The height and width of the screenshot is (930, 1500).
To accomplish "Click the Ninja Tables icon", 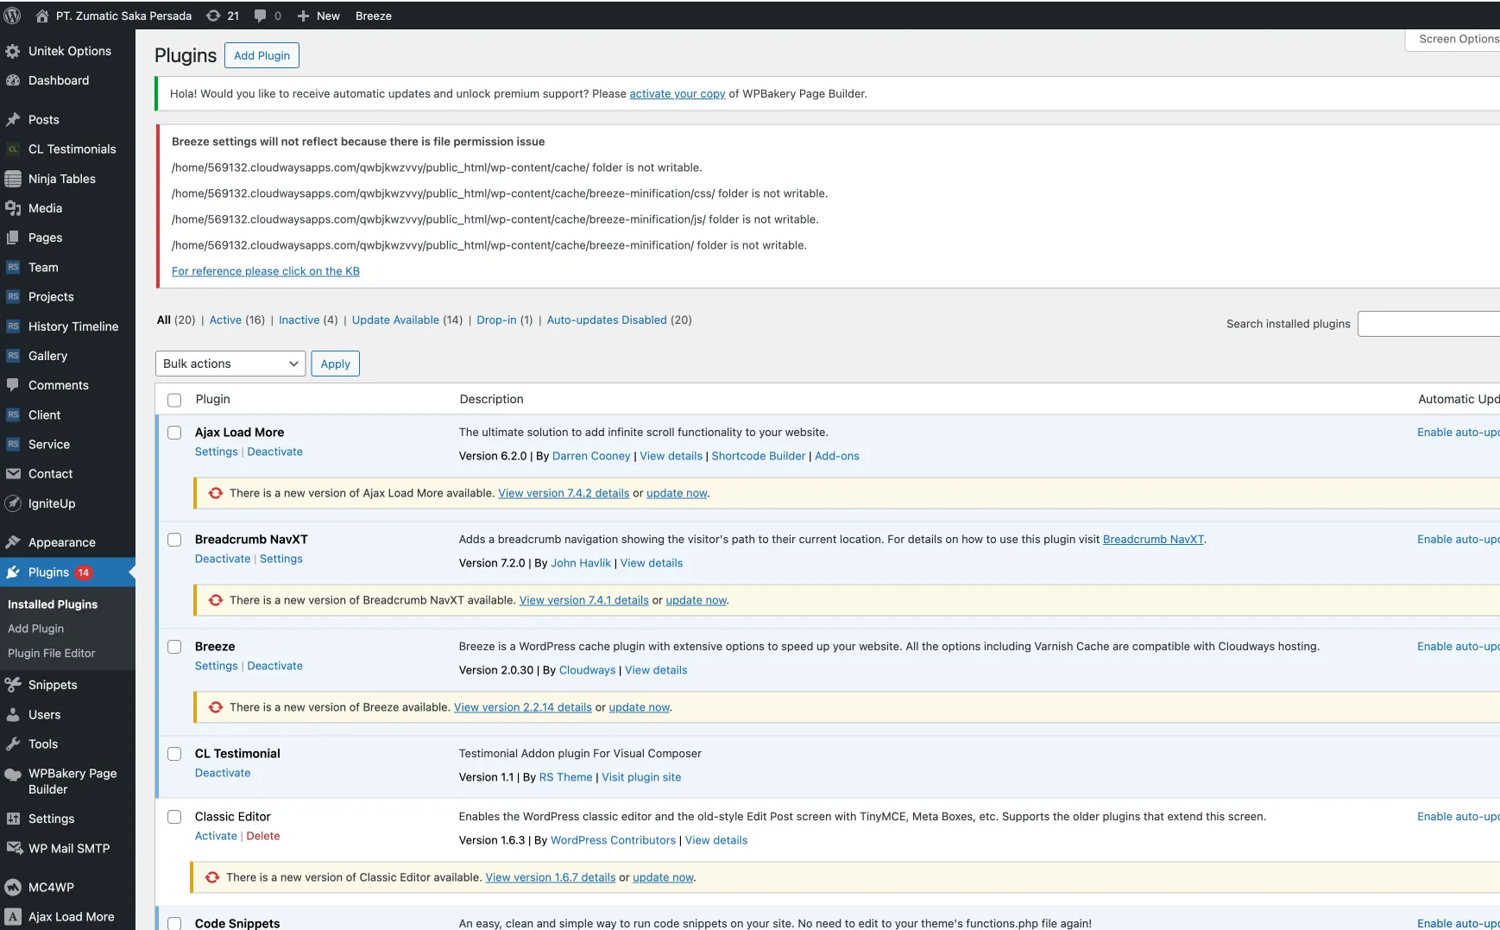I will [x=13, y=179].
